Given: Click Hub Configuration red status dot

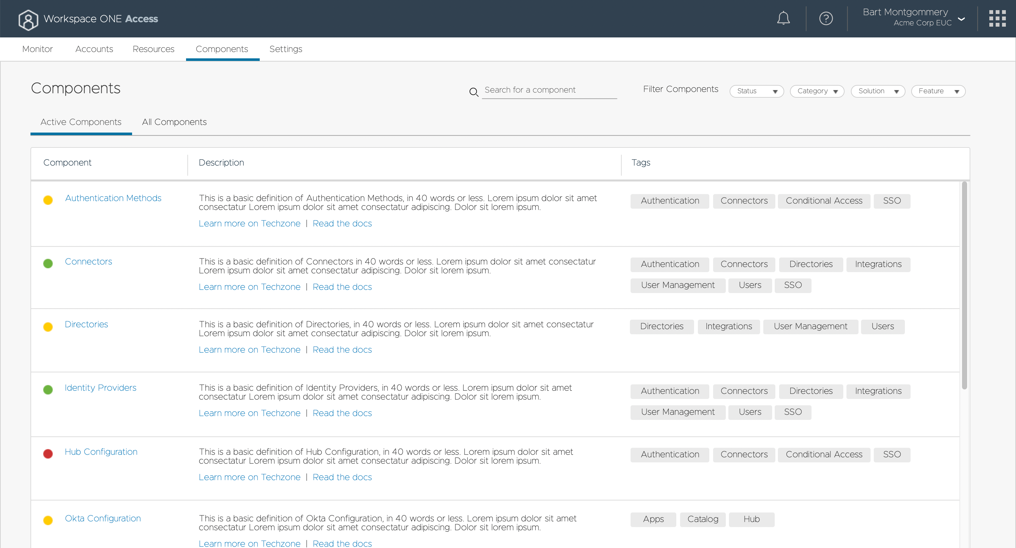Looking at the screenshot, I should (48, 453).
